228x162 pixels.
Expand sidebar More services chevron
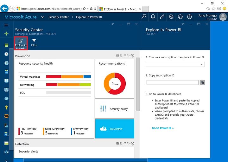6,160
